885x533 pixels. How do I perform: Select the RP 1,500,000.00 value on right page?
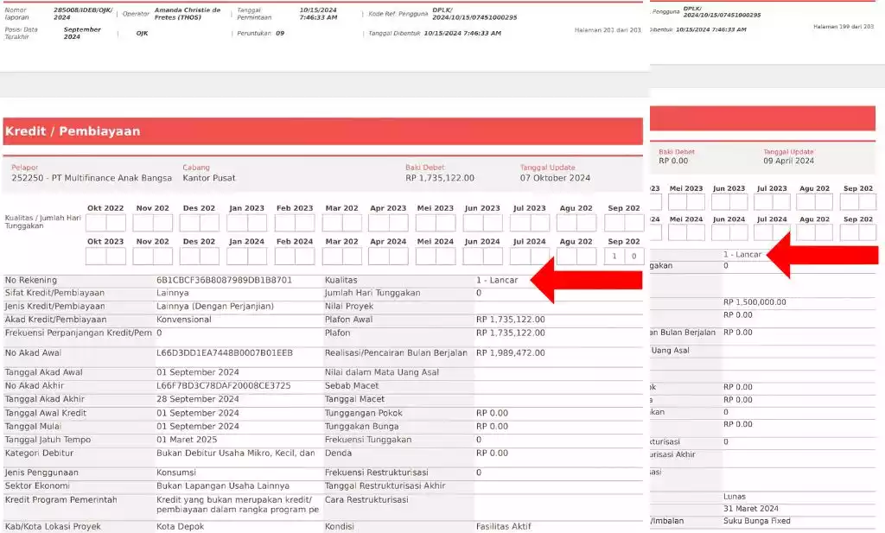tap(754, 302)
